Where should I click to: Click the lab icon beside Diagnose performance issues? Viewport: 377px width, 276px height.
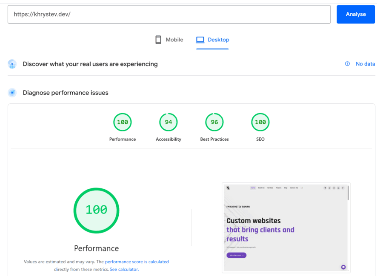pyautogui.click(x=12, y=92)
